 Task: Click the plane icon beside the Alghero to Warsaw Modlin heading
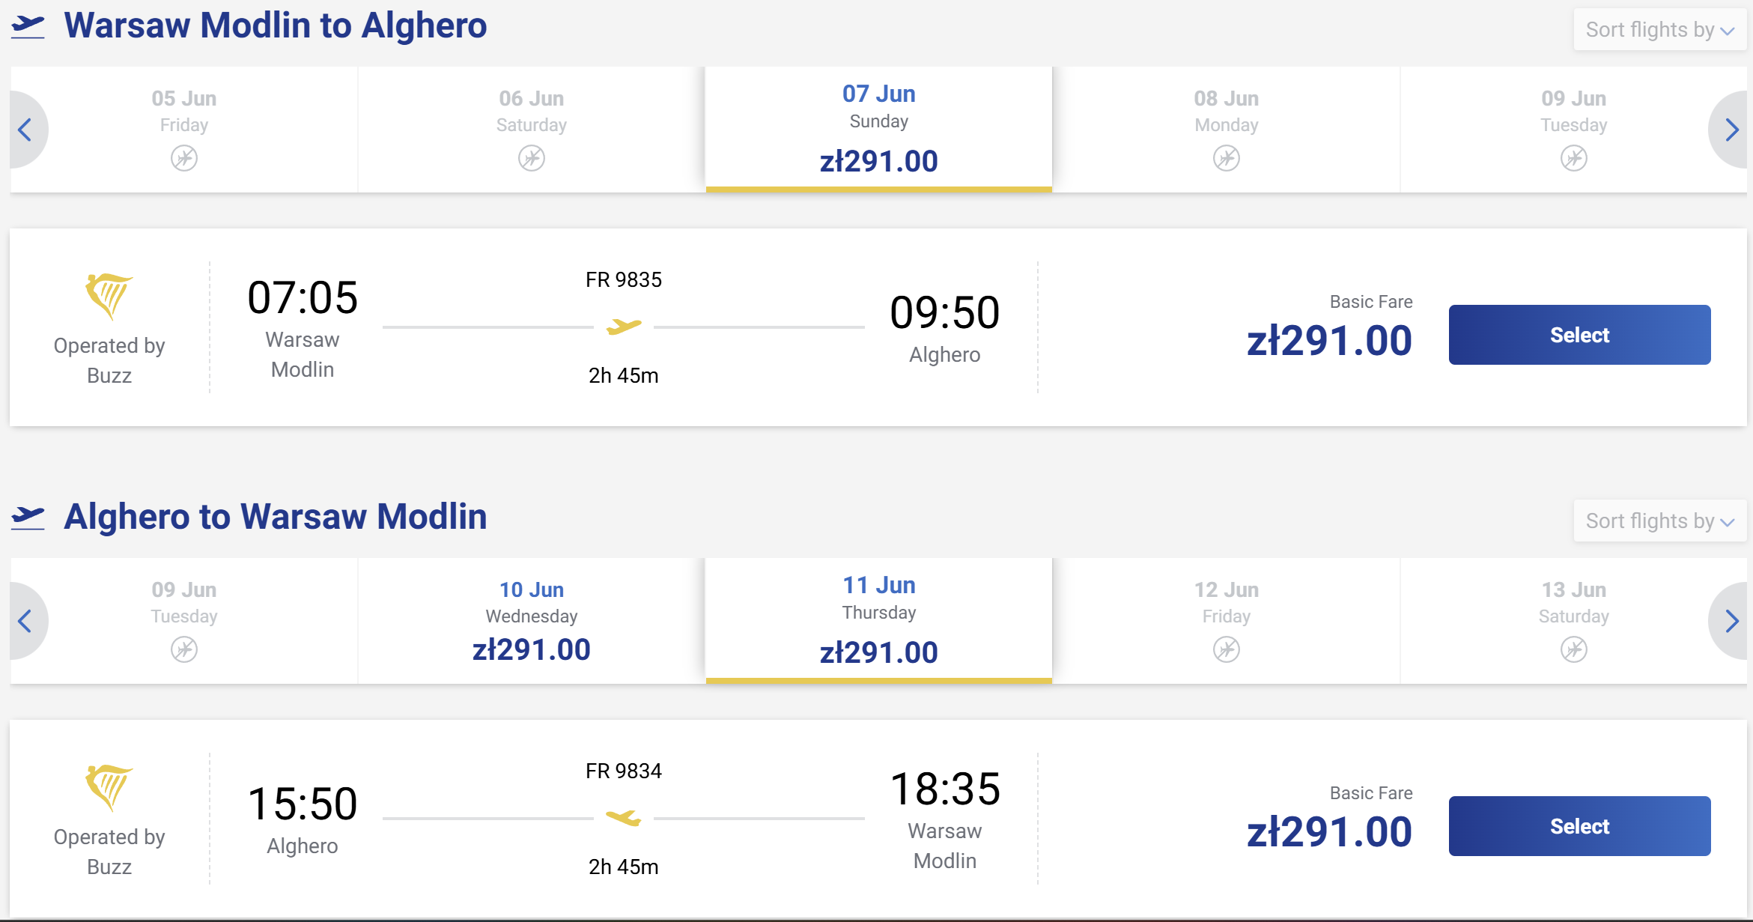pyautogui.click(x=28, y=517)
